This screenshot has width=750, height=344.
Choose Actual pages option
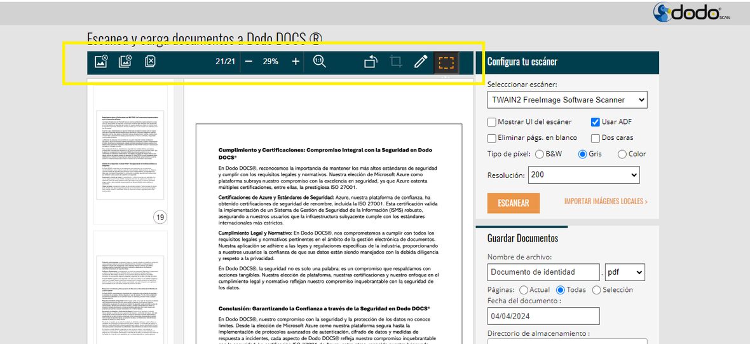[524, 290]
